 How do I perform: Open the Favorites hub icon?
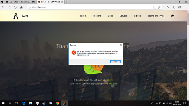pos(168,7)
